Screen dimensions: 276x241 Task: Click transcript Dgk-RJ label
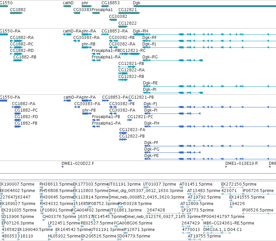point(149,44)
